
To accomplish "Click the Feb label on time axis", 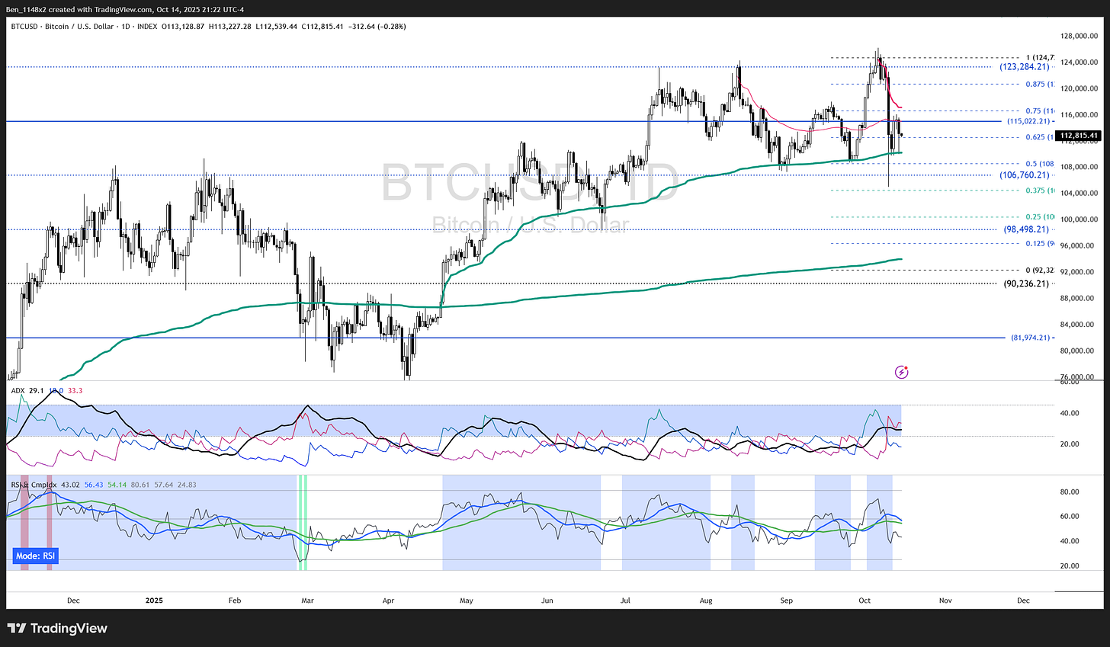I will click(x=234, y=601).
